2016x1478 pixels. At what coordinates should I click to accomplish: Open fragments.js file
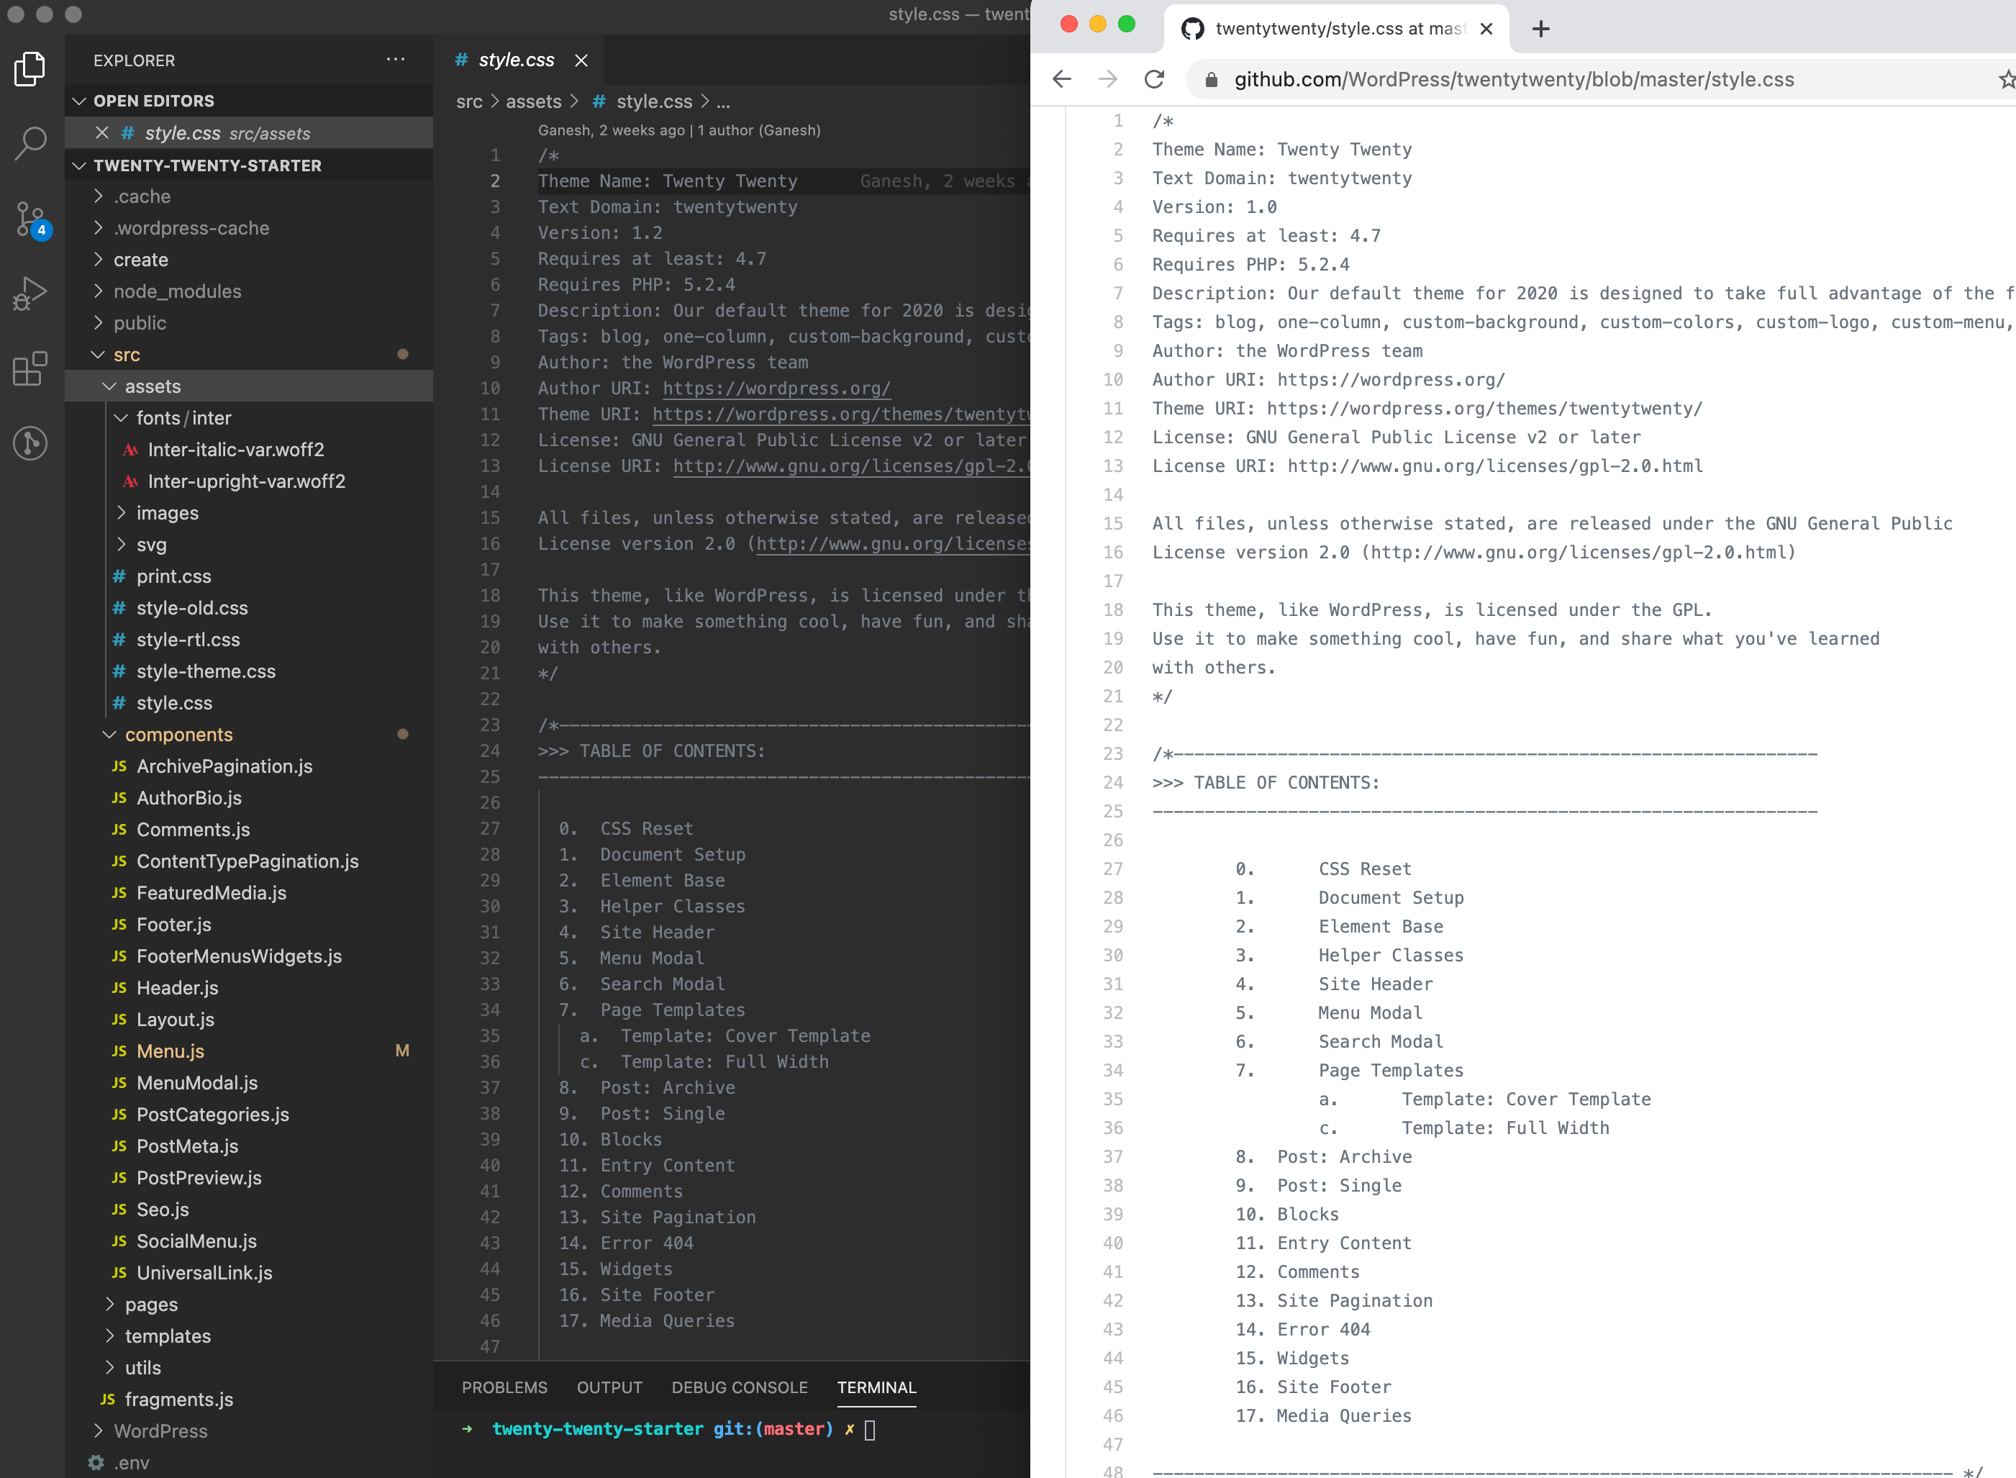[179, 1400]
